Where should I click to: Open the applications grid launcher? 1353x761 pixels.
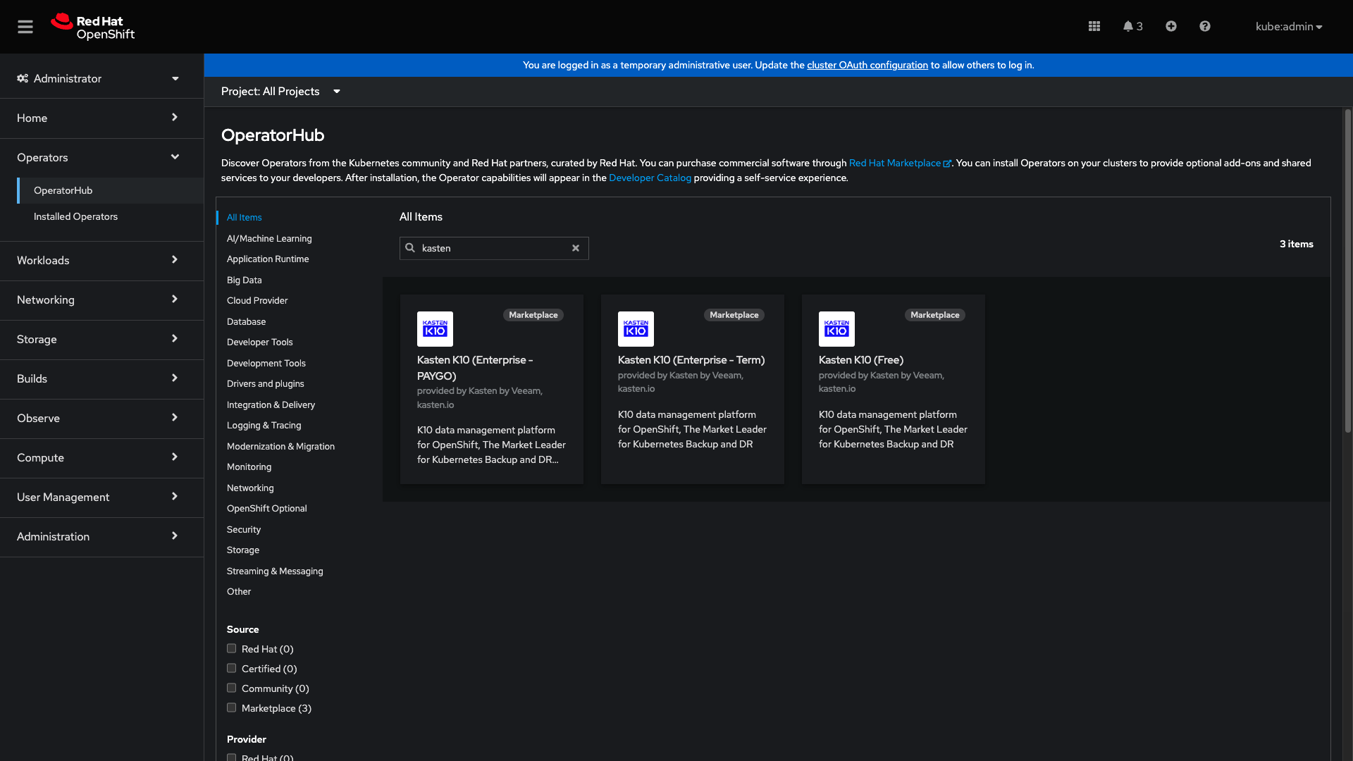click(1094, 26)
